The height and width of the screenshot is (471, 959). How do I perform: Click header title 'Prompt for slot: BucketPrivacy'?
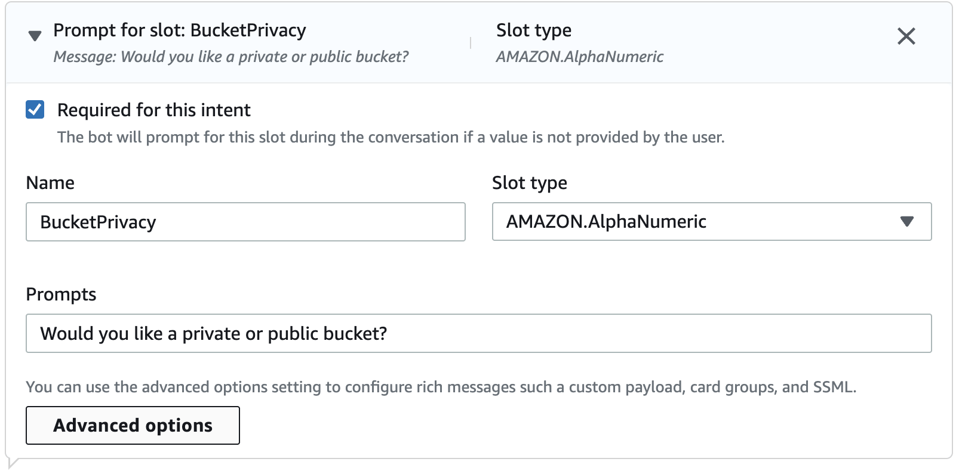[x=179, y=30]
